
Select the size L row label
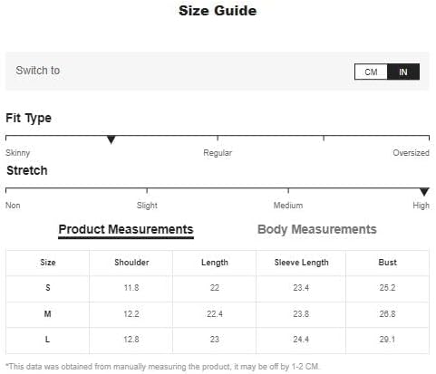[x=47, y=340]
